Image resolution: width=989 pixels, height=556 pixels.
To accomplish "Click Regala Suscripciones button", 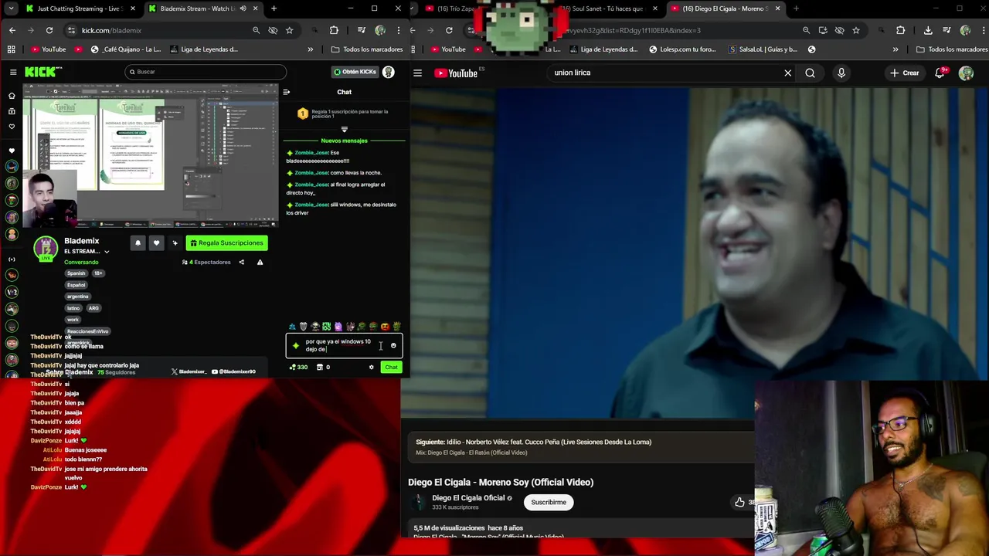I will 226,242.
